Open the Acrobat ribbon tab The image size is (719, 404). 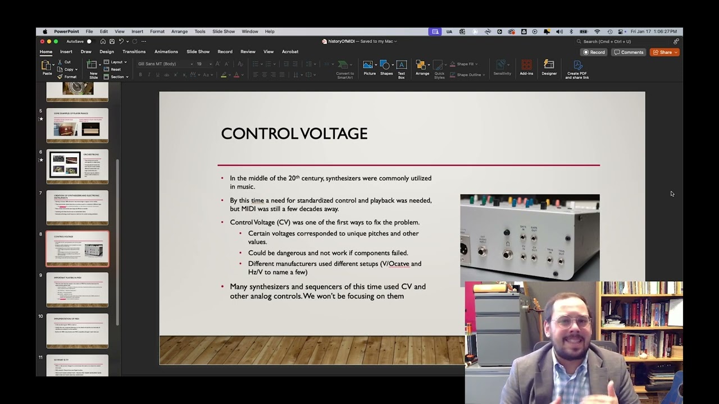pos(290,52)
